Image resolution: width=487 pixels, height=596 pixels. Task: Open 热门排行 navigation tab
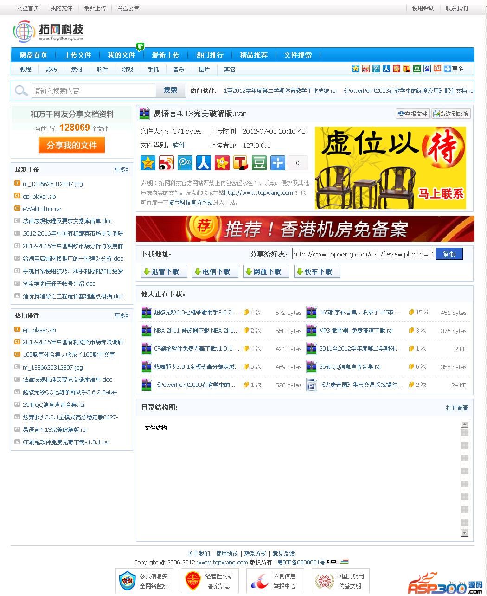coord(210,55)
